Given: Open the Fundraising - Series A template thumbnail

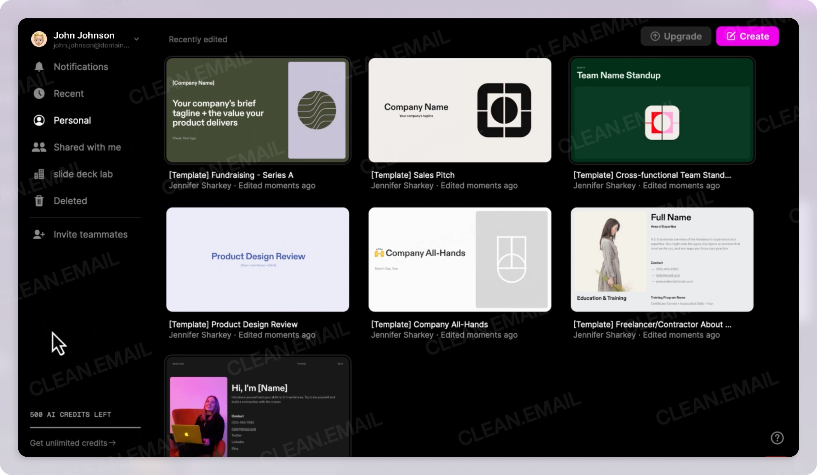Looking at the screenshot, I should point(257,110).
